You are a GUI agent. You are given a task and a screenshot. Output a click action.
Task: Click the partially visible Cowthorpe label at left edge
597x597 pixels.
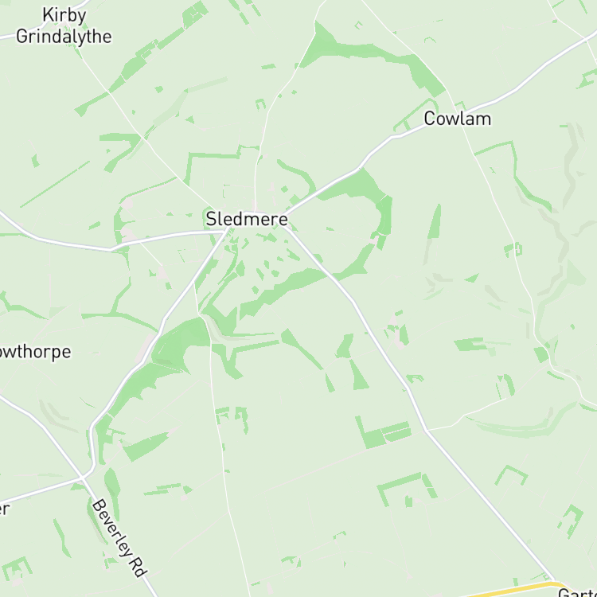[35, 352]
